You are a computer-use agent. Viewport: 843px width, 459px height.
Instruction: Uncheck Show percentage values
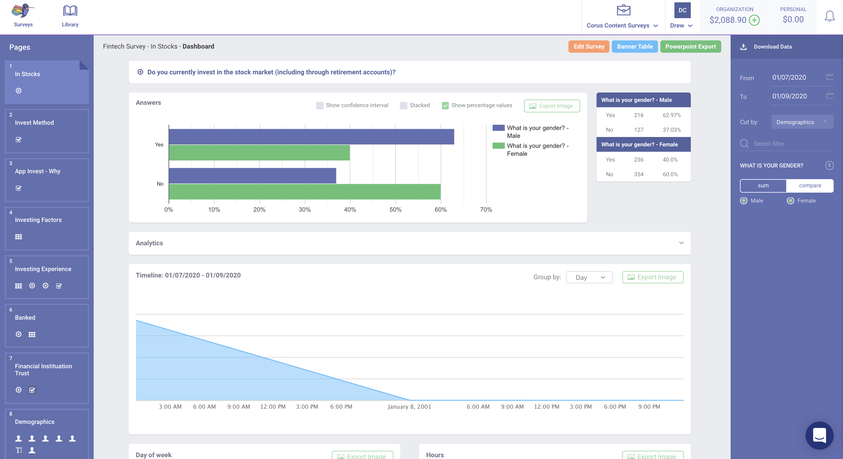pyautogui.click(x=445, y=105)
